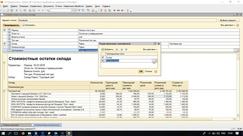Collapse the report header section minus
The height and width of the screenshot is (136, 243).
pos(4,63)
